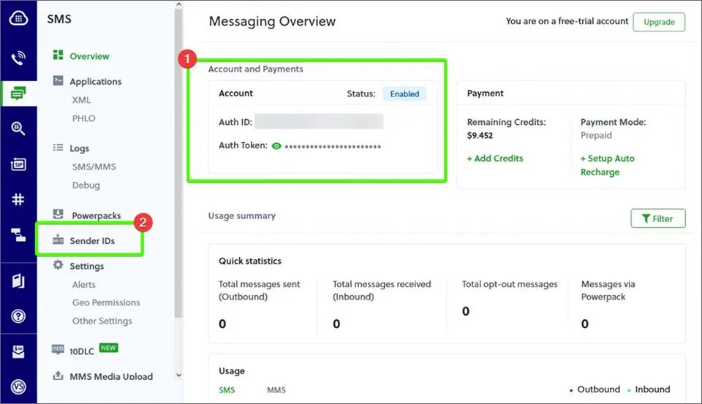Switch the Usage chart to MMS
This screenshot has height=404, width=702.
coord(276,390)
